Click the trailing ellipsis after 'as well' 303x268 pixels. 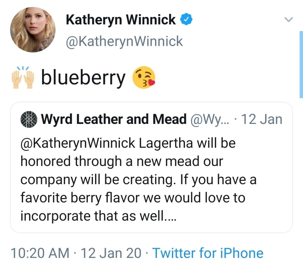[170, 217]
